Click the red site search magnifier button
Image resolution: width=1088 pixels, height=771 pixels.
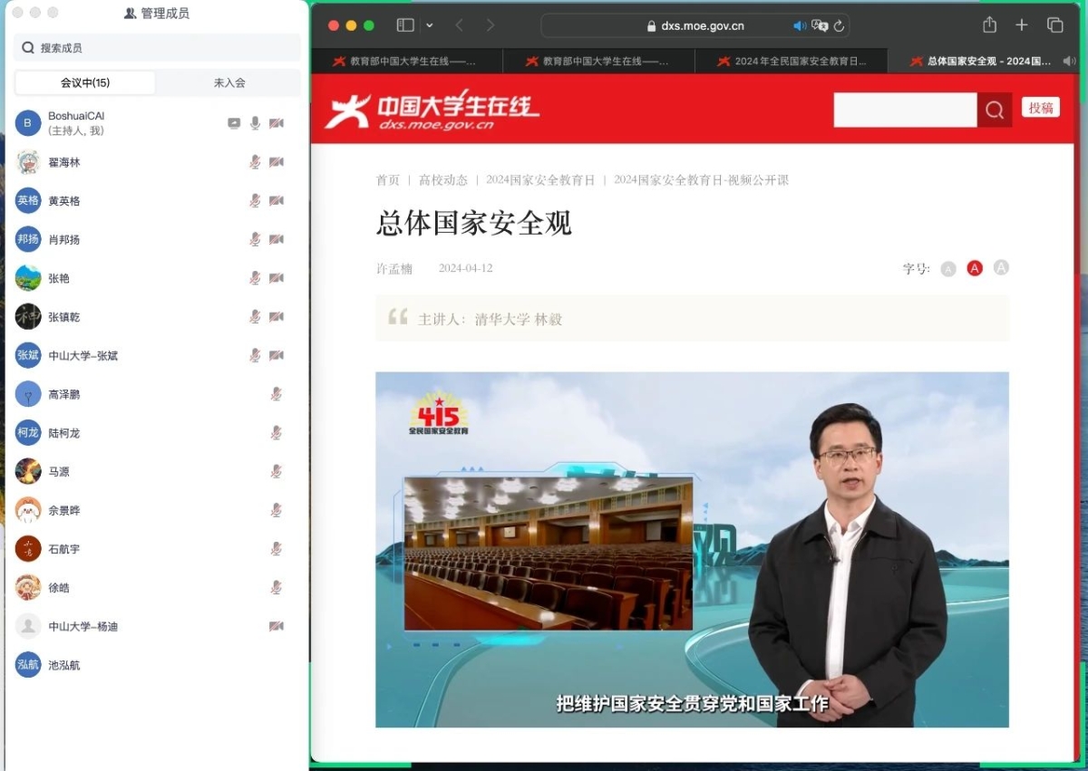coord(995,111)
